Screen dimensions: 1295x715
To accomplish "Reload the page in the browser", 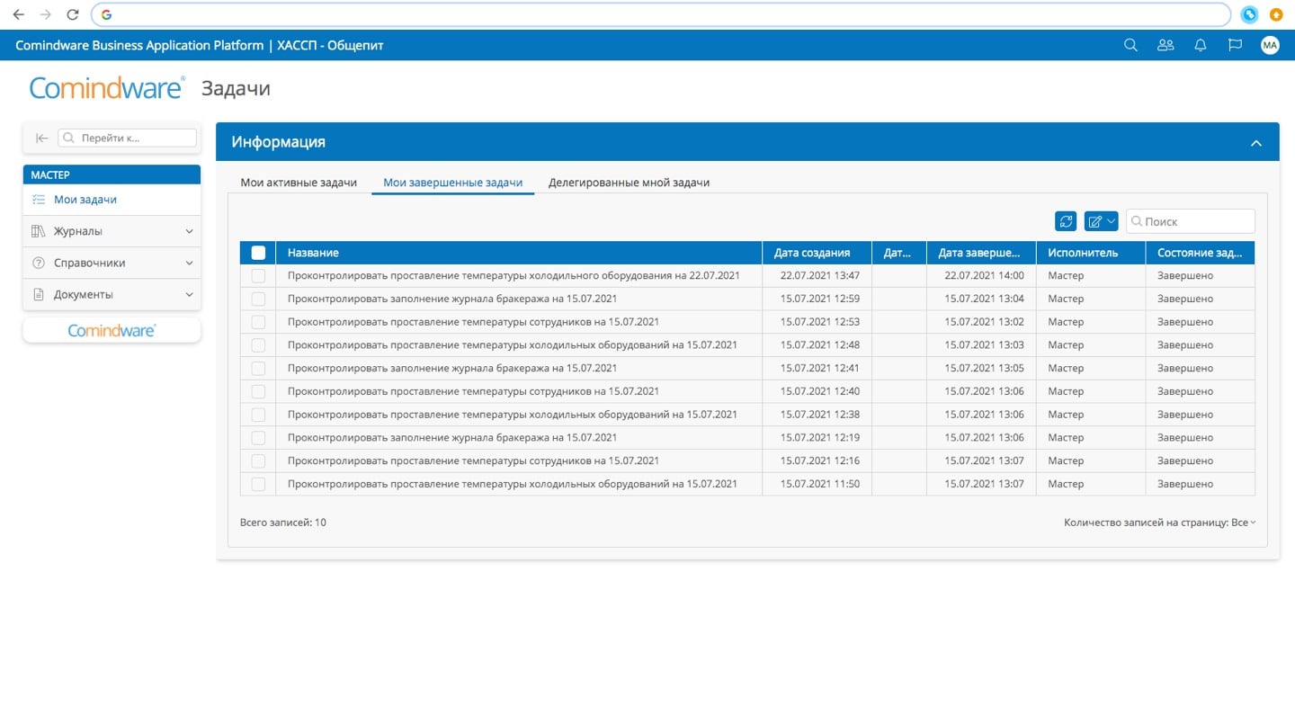I will 73,14.
